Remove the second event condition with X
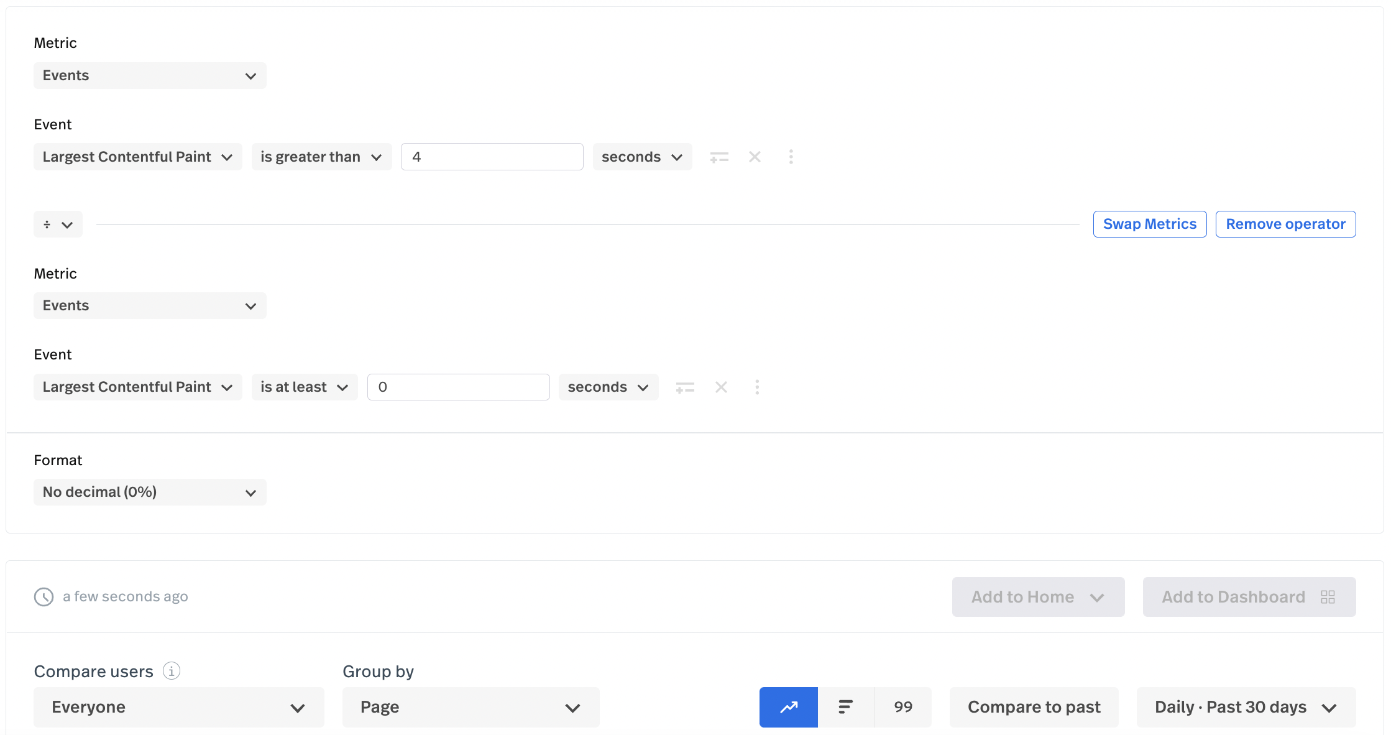1391x735 pixels. (721, 387)
